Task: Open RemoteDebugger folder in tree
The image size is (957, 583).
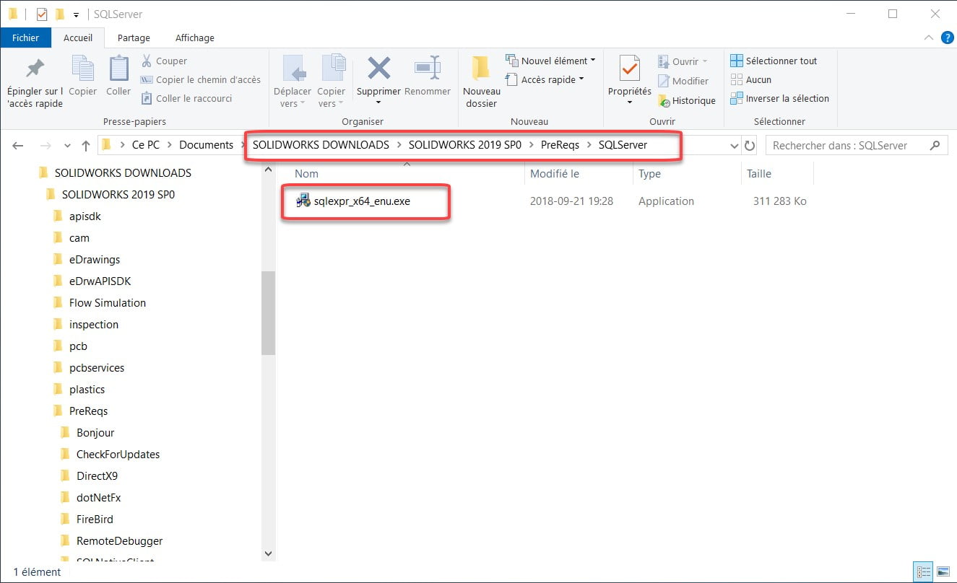Action: click(120, 540)
